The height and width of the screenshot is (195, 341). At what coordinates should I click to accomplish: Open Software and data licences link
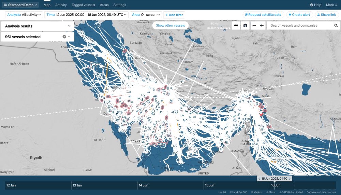[321, 192]
